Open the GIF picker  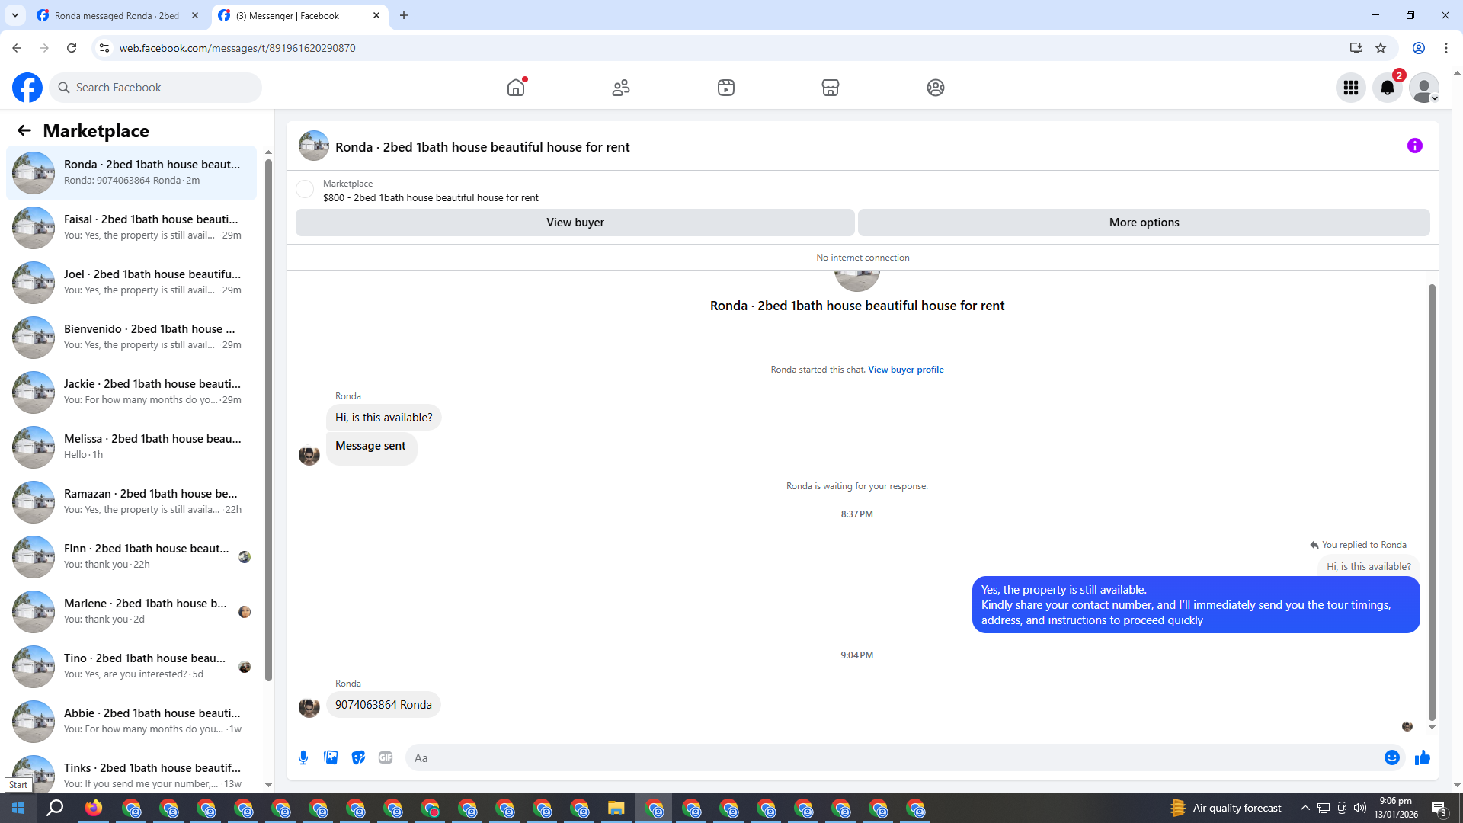tap(386, 757)
